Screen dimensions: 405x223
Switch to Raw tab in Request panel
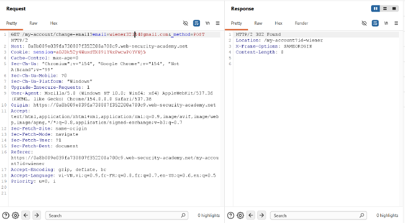(x=33, y=23)
